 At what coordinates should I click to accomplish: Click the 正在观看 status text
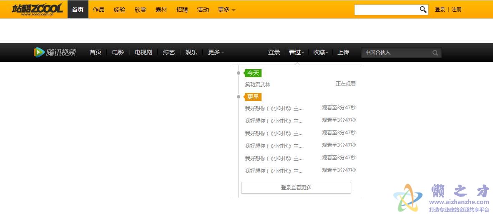(x=346, y=84)
